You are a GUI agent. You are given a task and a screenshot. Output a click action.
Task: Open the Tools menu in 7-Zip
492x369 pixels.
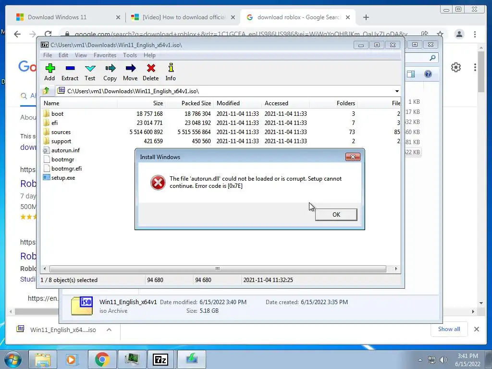click(x=130, y=55)
